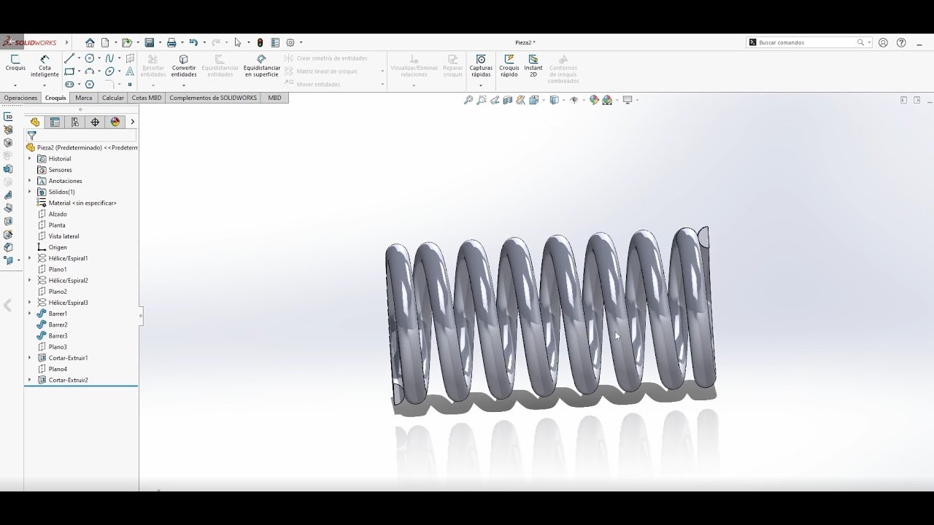This screenshot has height=525, width=934.
Task: Expand the Barrer1 tree node
Action: click(30, 314)
